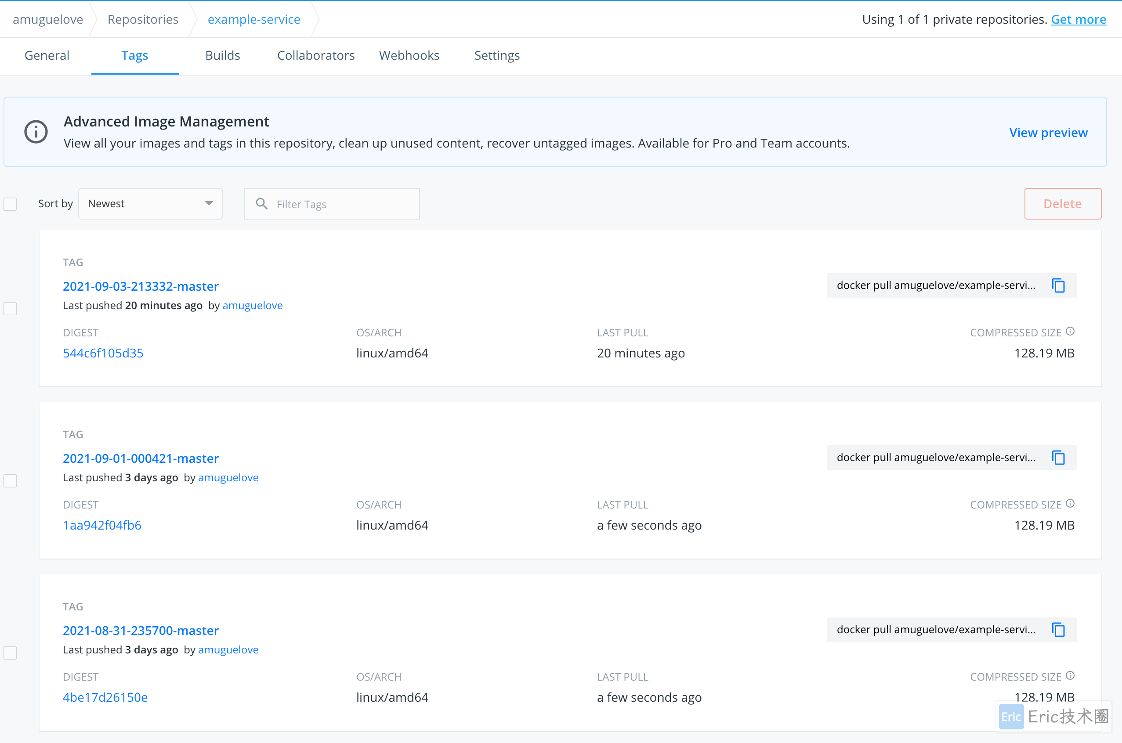Open the Collaborators tab
This screenshot has width=1122, height=743.
pos(316,55)
